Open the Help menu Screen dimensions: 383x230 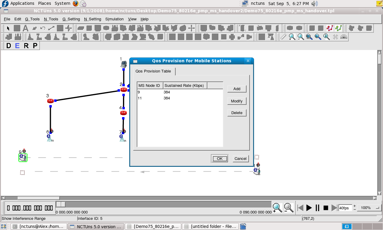coord(145,19)
